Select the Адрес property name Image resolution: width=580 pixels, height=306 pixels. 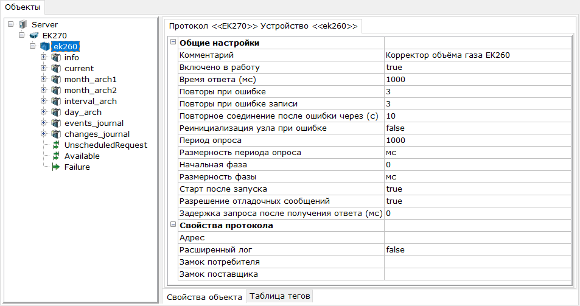(192, 238)
